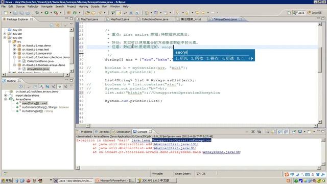Click Microsoft PowerPoint taskbar button
Screen dimensions: 327x184
click(115, 180)
